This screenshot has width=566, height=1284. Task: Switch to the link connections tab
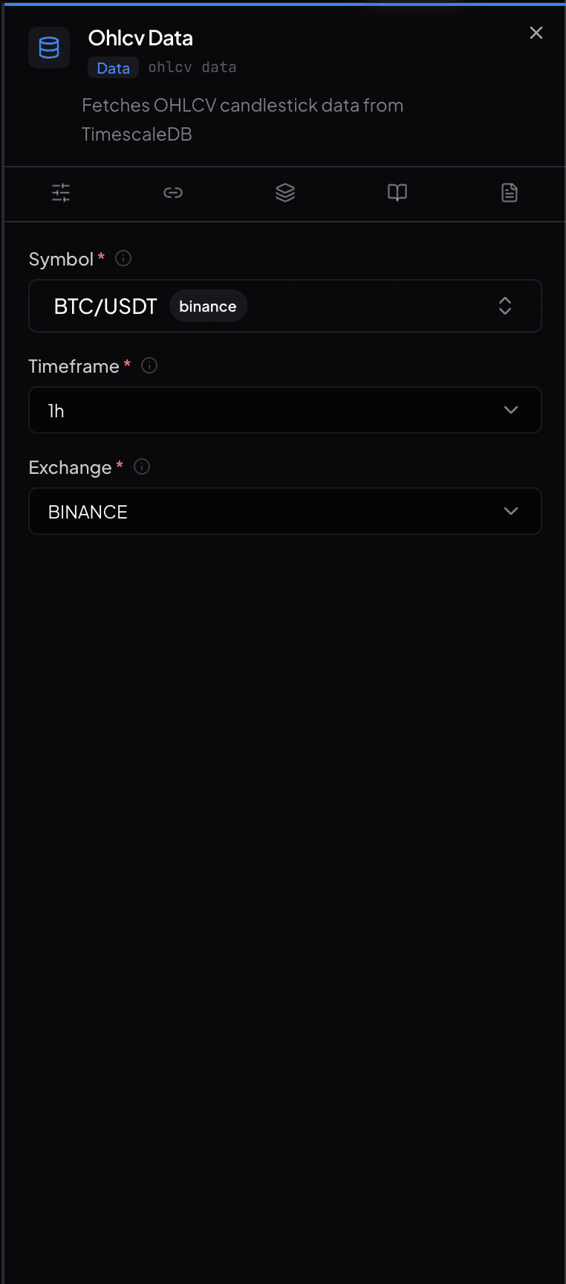(x=173, y=193)
